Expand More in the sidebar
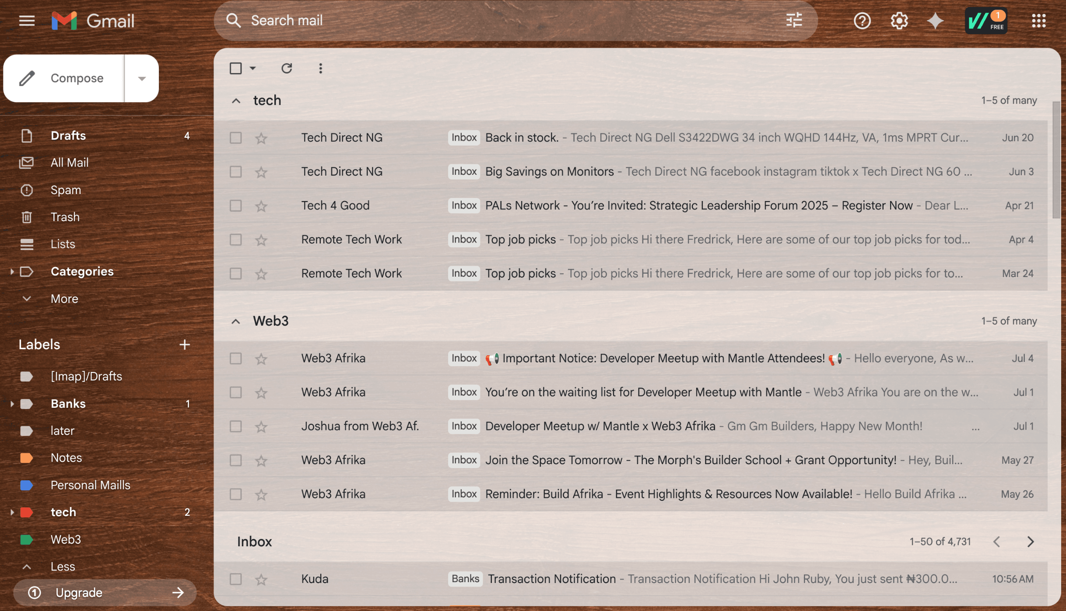 [64, 299]
